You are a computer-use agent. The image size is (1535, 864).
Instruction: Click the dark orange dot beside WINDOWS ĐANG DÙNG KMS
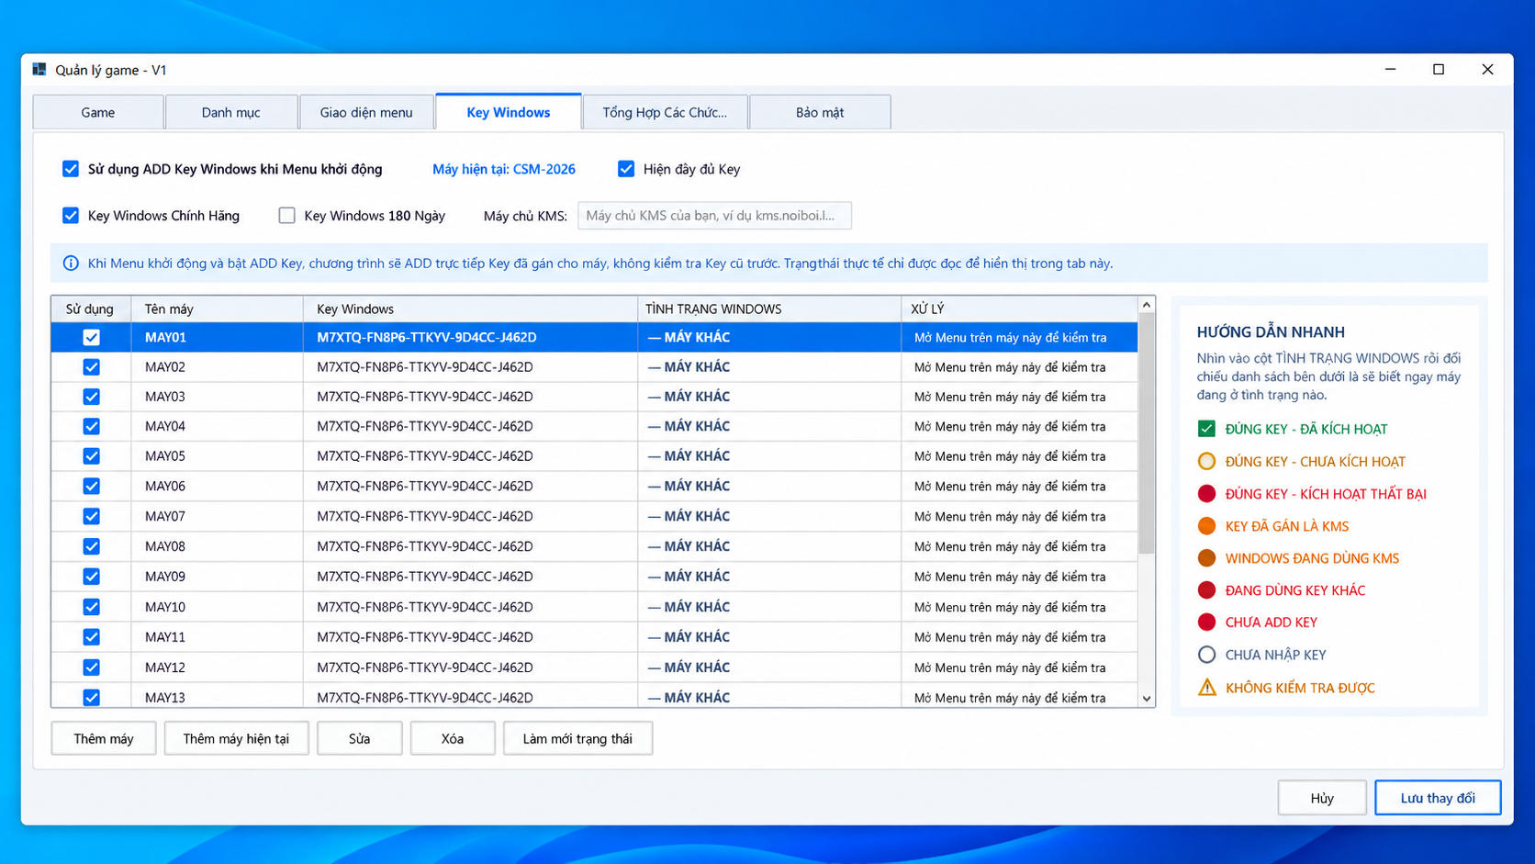[x=1206, y=558]
